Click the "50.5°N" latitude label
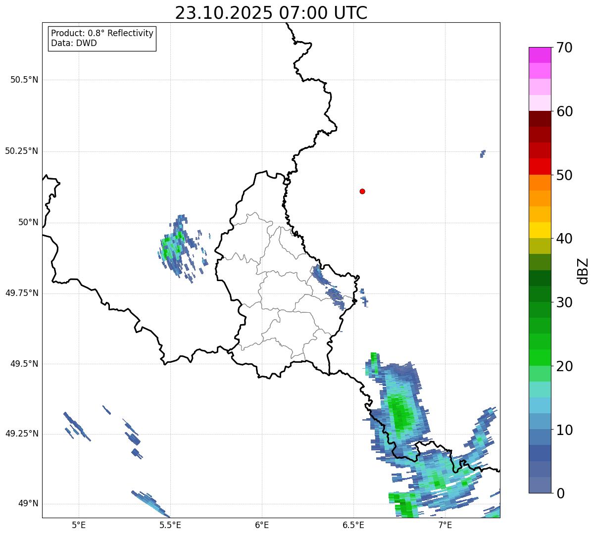 click(x=24, y=80)
